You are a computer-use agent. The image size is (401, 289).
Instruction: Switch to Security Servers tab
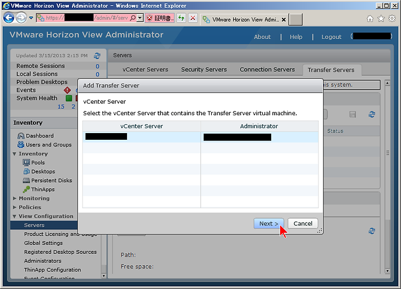204,70
